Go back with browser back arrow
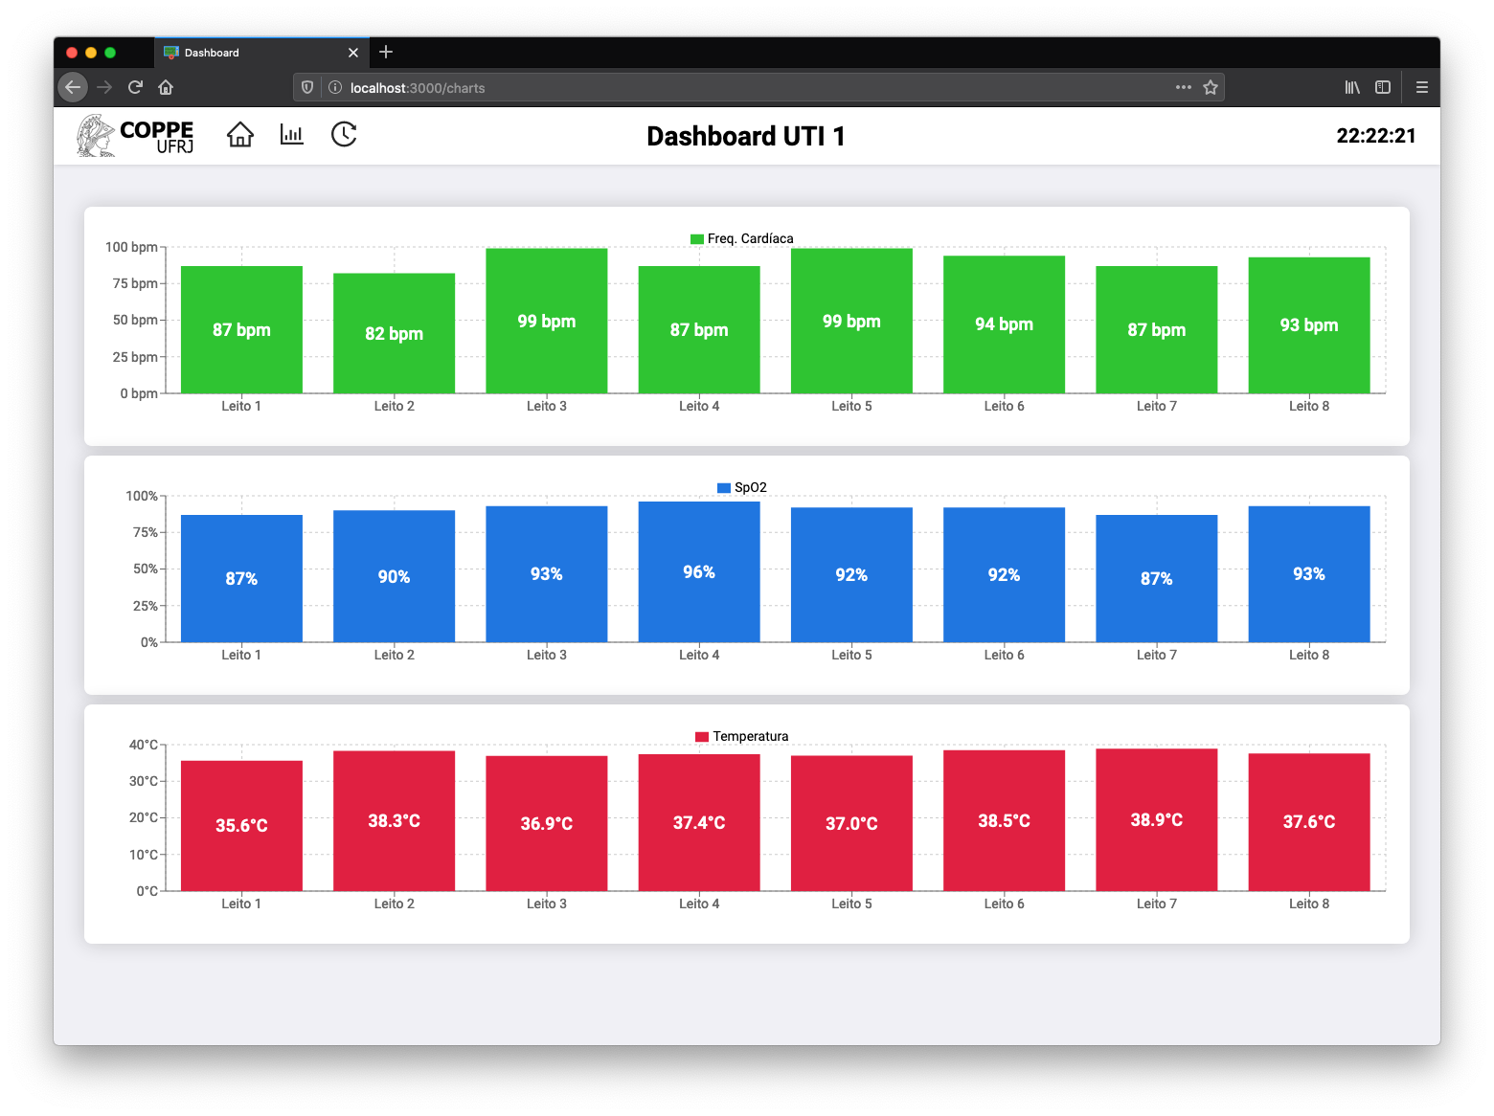The height and width of the screenshot is (1116, 1494). (x=73, y=87)
